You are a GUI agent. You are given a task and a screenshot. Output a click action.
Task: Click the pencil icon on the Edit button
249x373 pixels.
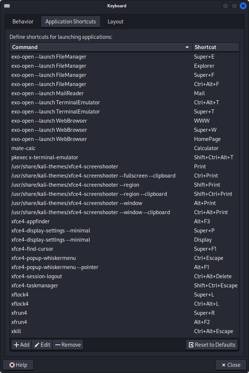point(37,344)
